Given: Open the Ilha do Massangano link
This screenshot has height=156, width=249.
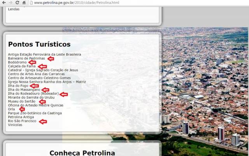Looking at the screenshot, I should point(24,90).
